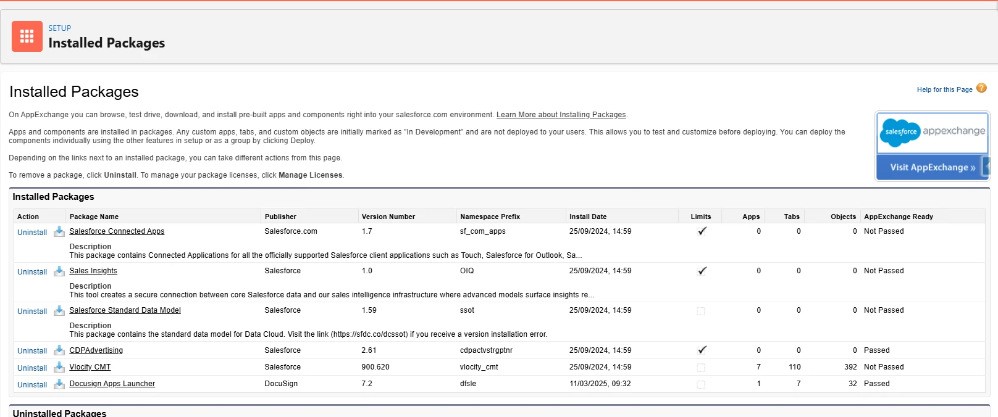
Task: Select the dfsle namespace prefix cell
Action: click(468, 384)
